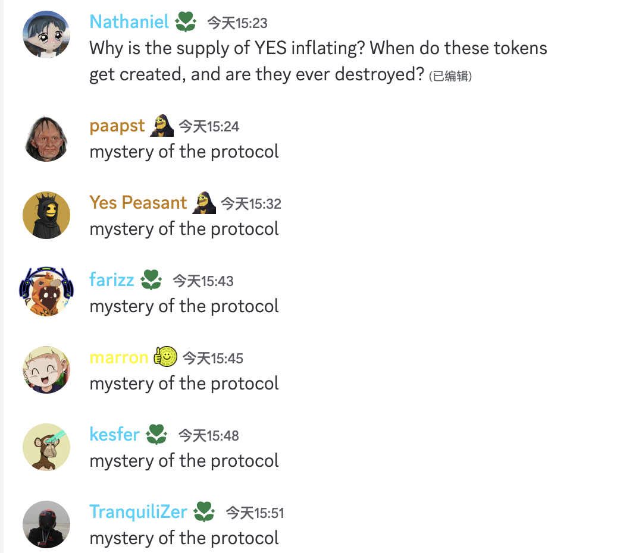Open Yes Peasant's hooded avatar
639x553 pixels.
[x=46, y=215]
